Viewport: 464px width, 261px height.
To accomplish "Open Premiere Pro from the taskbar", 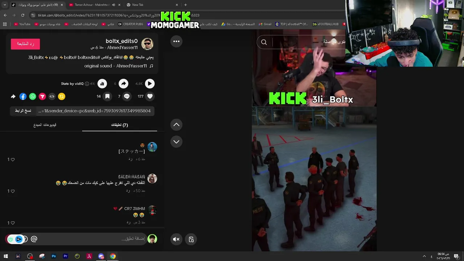I will click(66, 256).
